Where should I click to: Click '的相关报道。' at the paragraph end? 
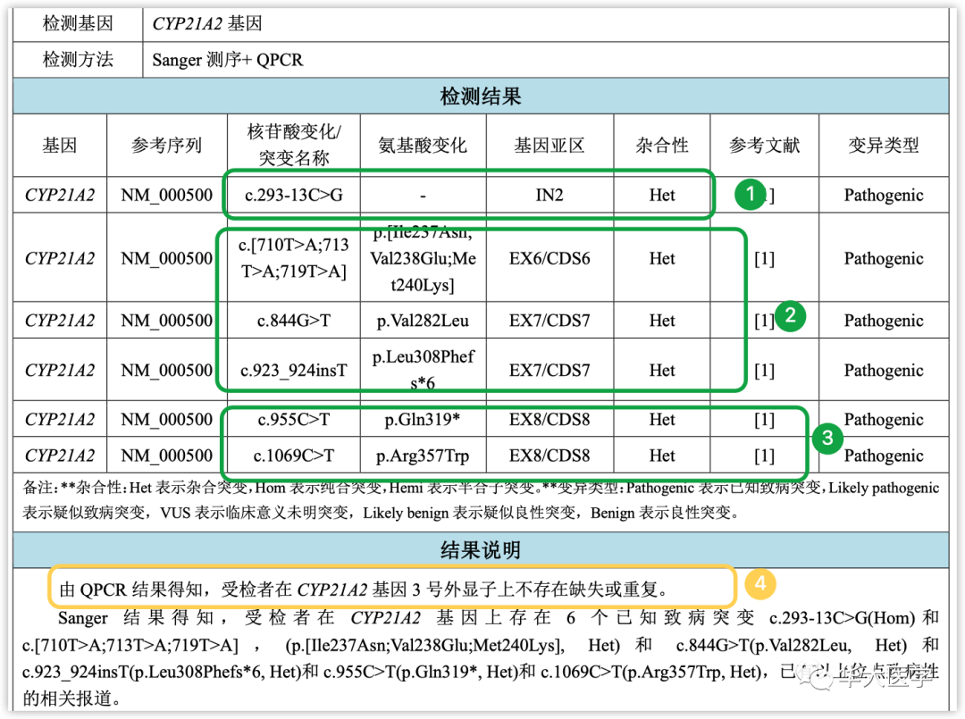71,698
